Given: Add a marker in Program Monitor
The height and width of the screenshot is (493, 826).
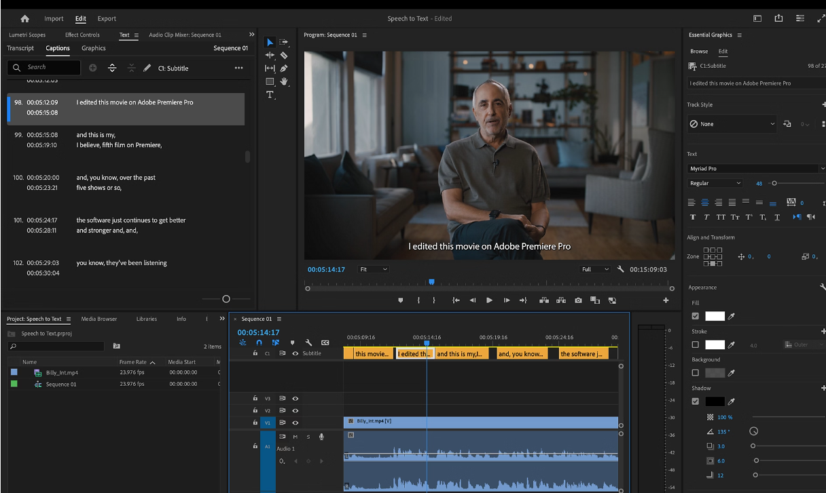Looking at the screenshot, I should (x=401, y=300).
